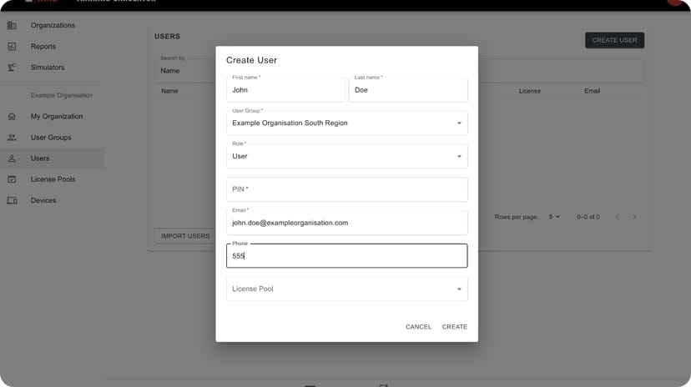Focus the Email input field

(347, 223)
